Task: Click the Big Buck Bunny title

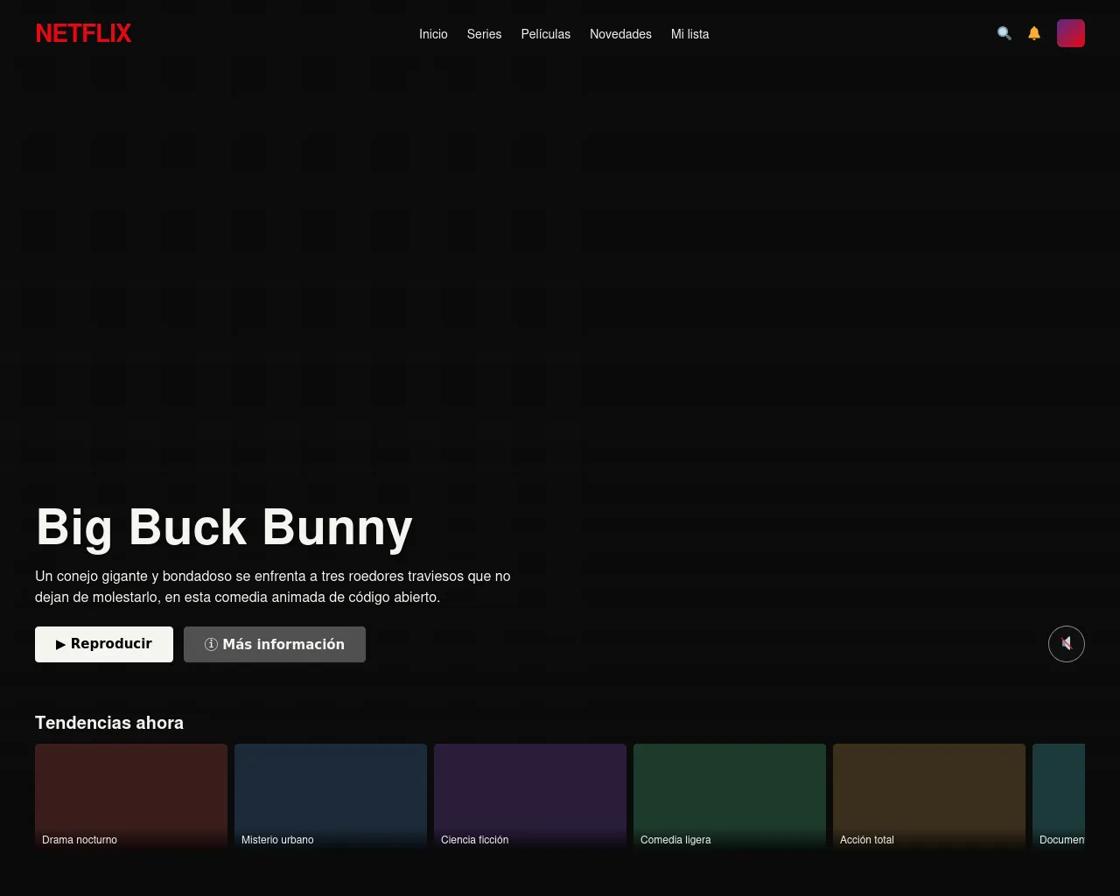Action: (224, 528)
